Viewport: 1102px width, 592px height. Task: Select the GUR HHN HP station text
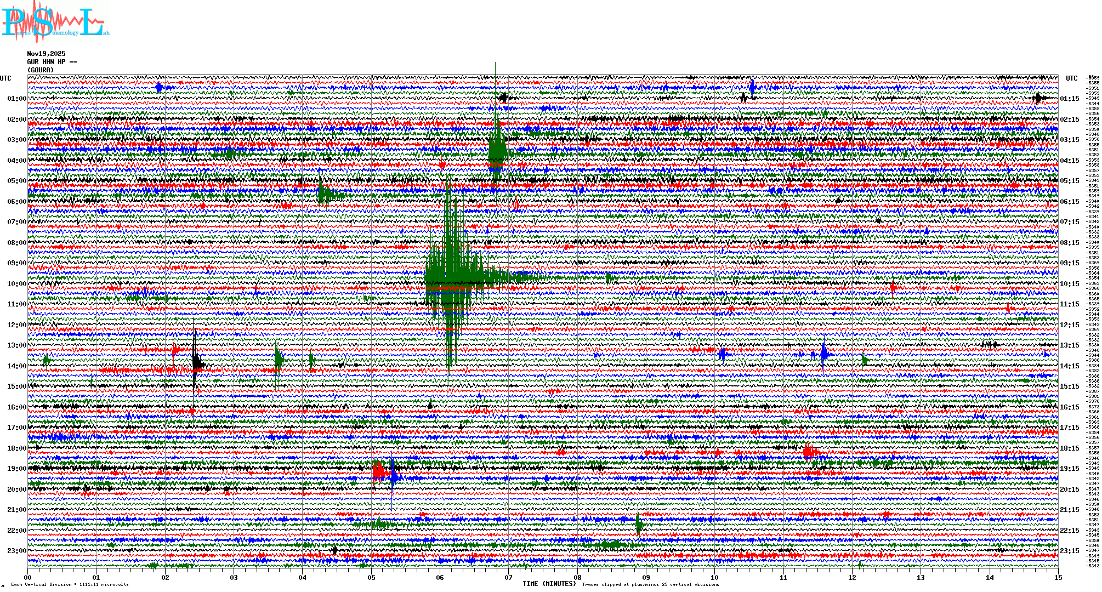tap(49, 62)
